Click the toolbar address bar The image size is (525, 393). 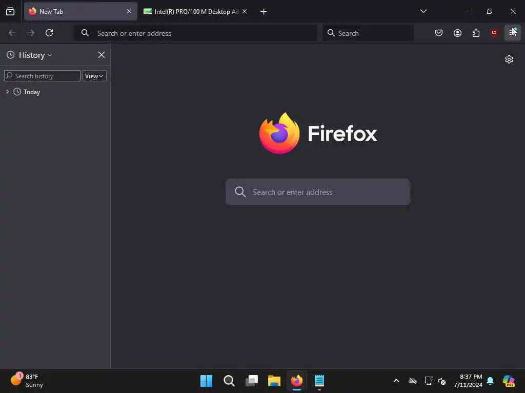[195, 33]
